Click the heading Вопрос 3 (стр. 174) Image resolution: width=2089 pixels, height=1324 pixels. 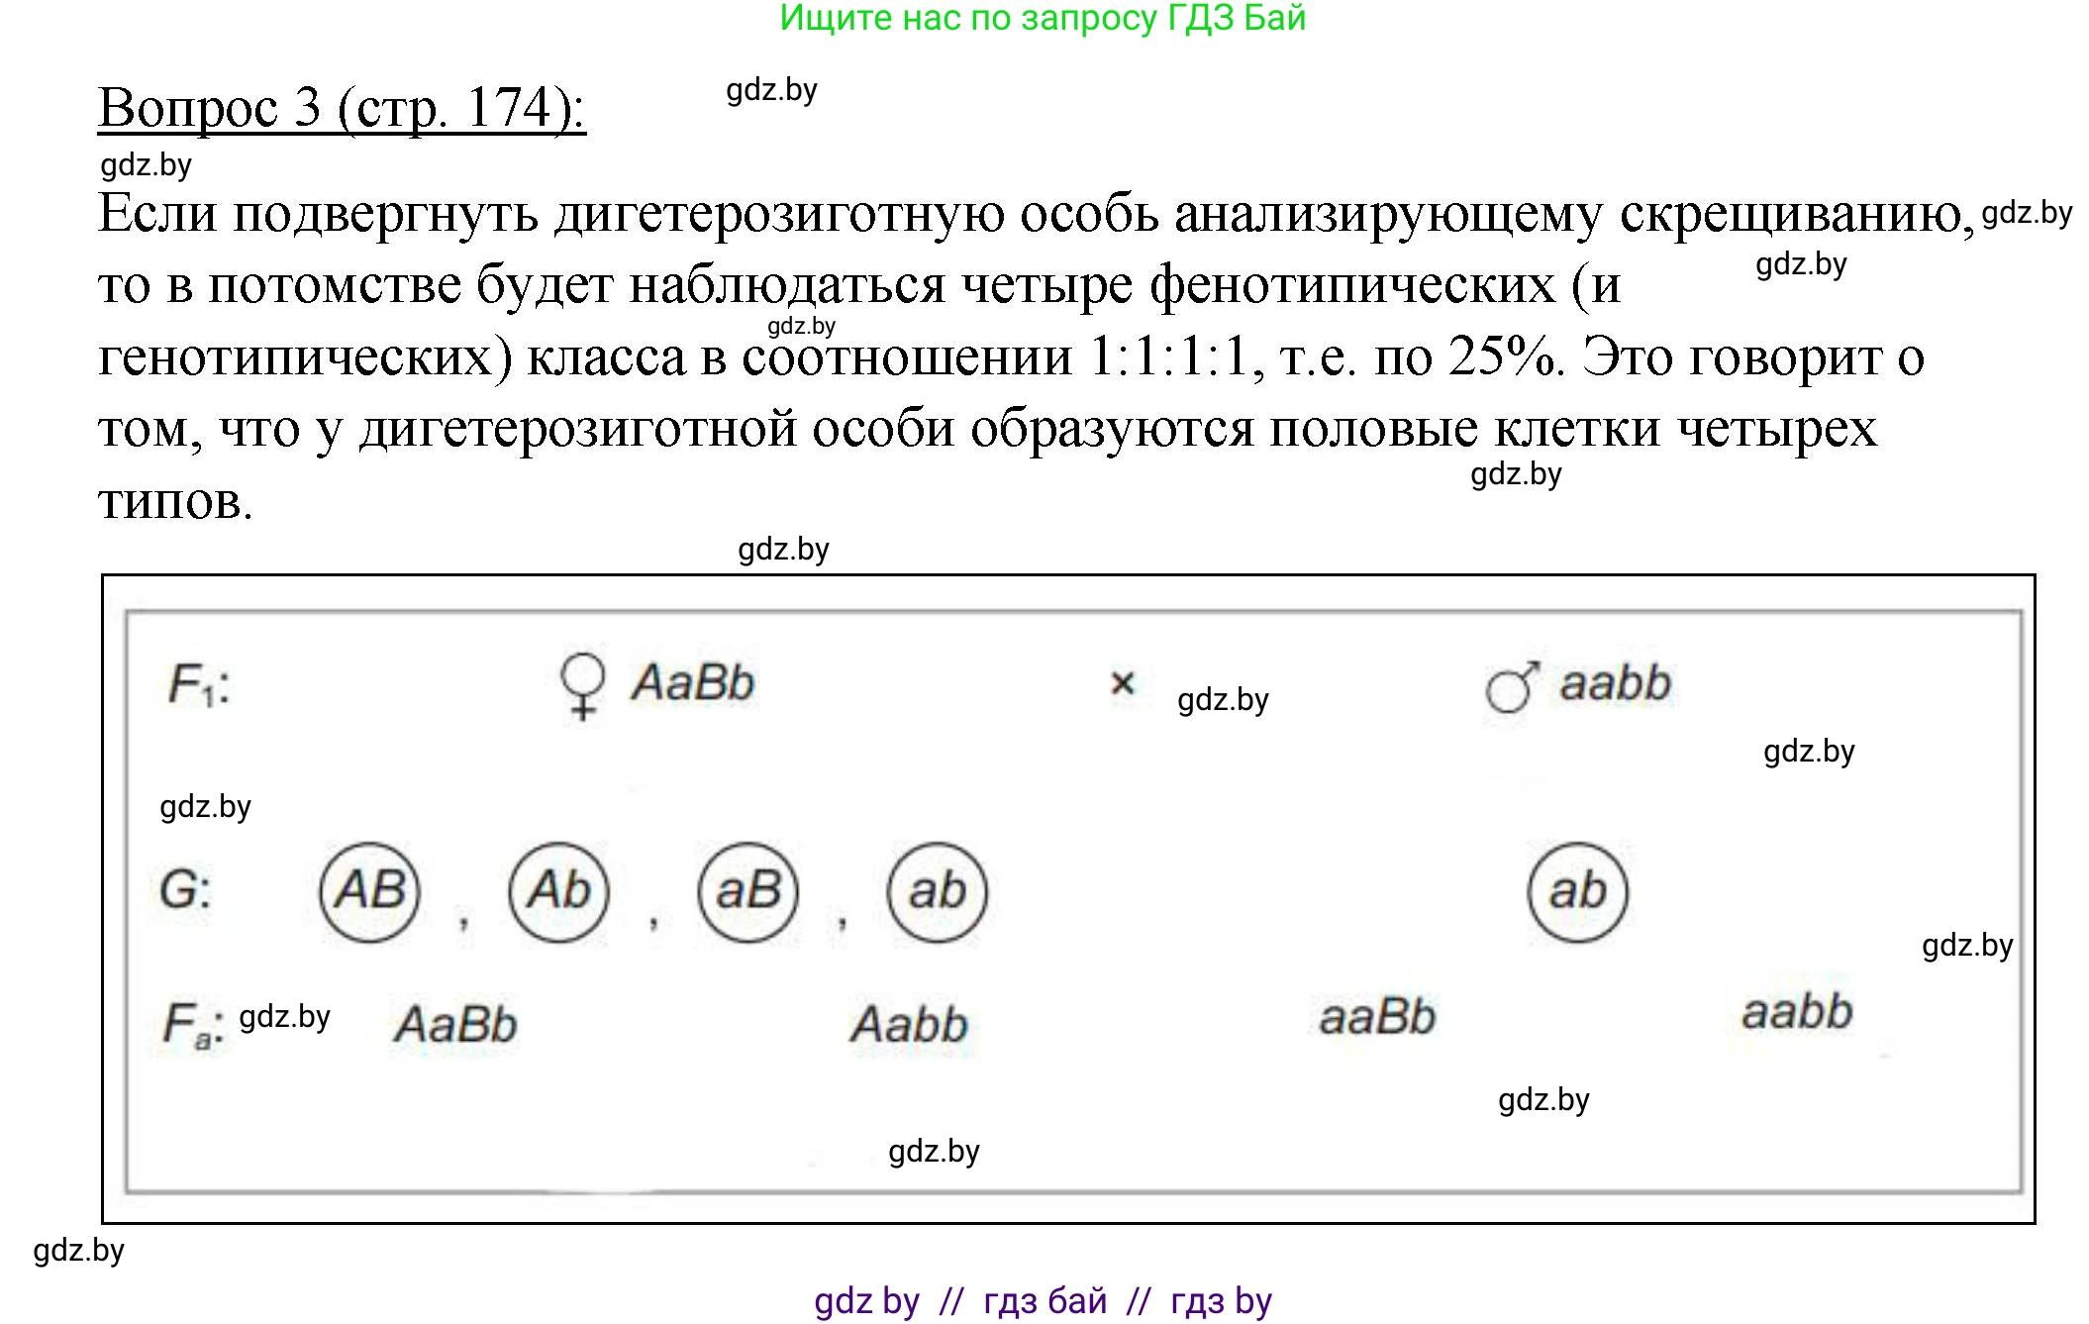point(342,107)
